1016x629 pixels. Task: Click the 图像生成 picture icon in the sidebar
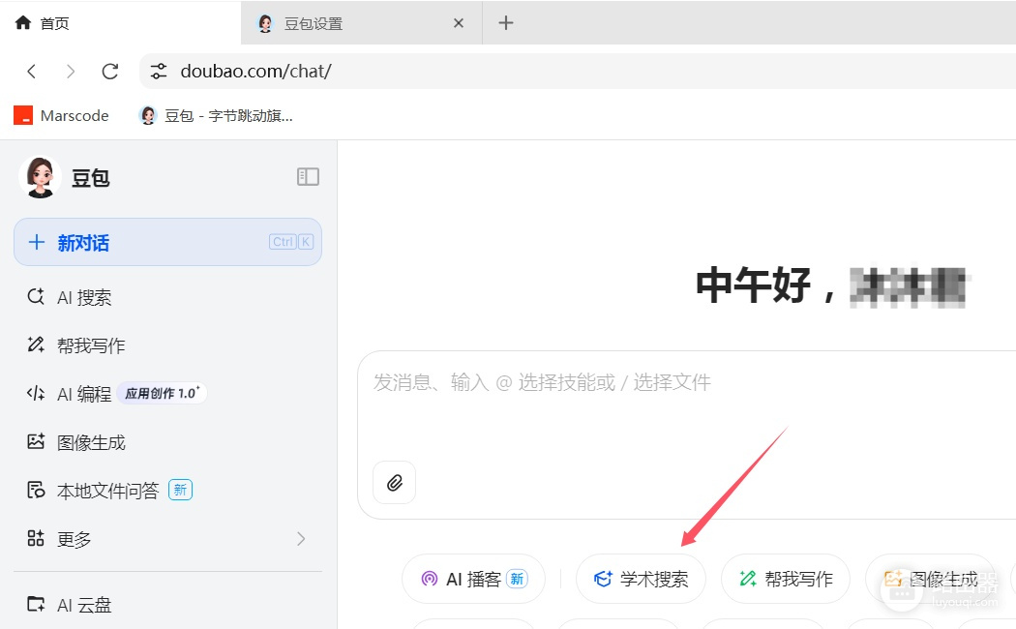[x=36, y=442]
